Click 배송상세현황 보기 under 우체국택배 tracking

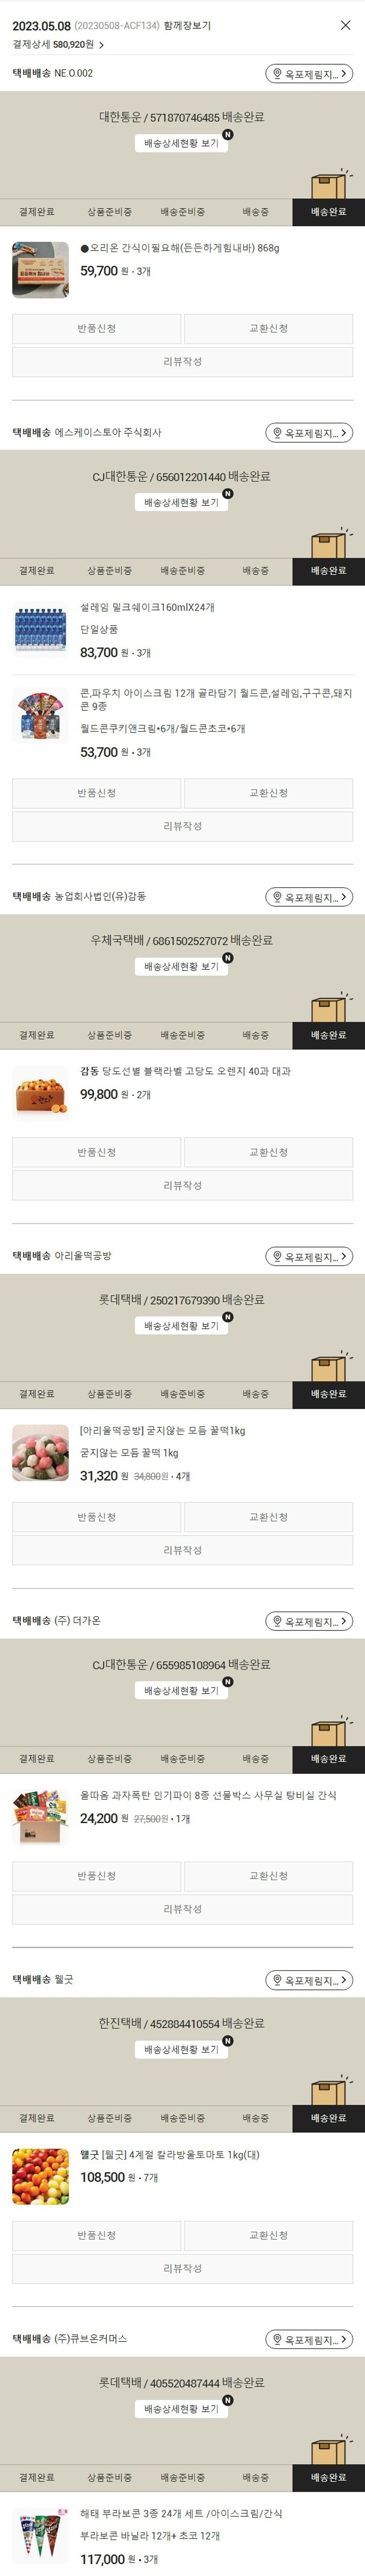click(181, 966)
